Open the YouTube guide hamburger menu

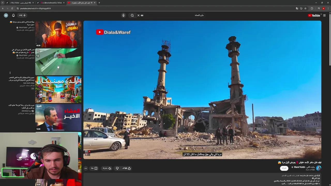[324, 15]
